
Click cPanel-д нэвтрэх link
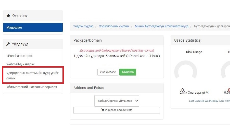pos(19,56)
